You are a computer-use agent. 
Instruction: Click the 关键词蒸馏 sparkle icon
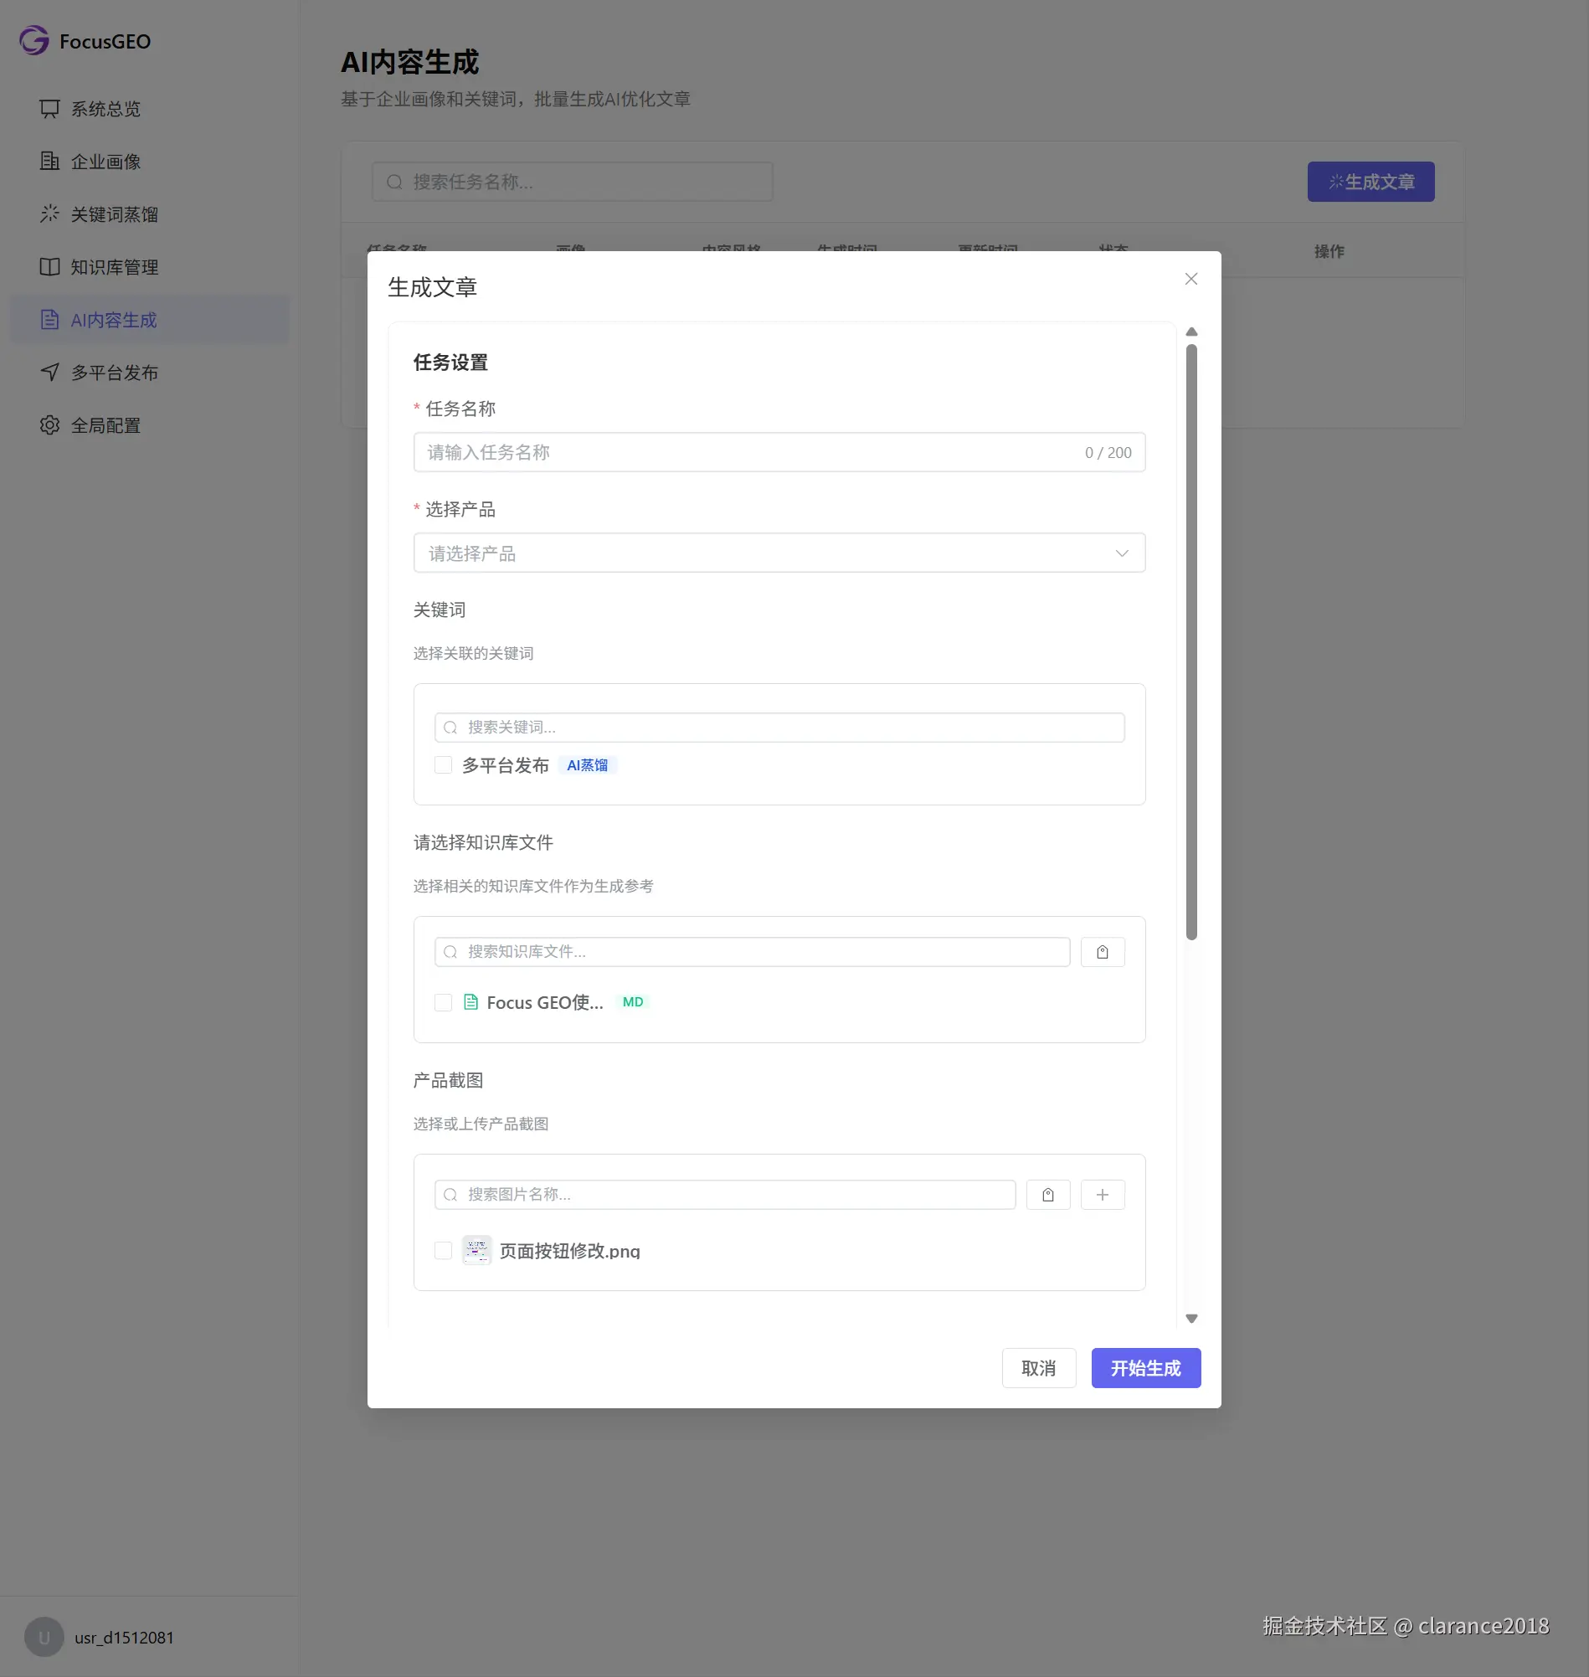click(x=50, y=214)
